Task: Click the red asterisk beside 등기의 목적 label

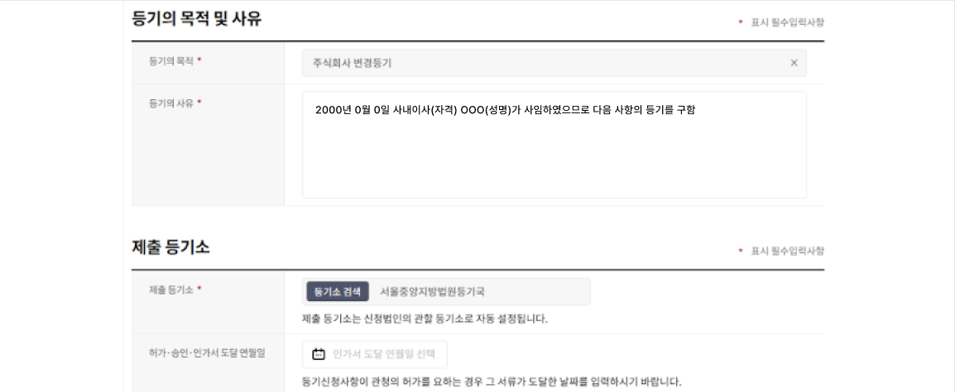Action: tap(199, 61)
